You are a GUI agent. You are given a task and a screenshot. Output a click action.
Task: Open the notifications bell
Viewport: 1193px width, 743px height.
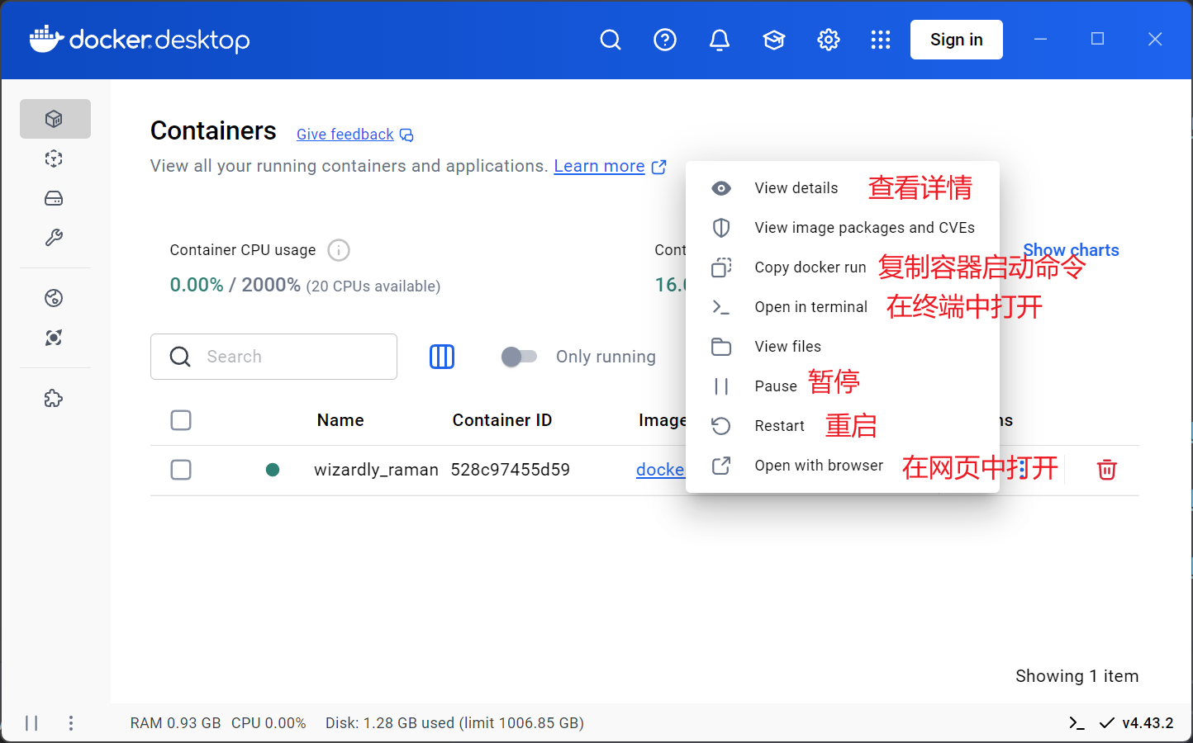[x=720, y=39]
